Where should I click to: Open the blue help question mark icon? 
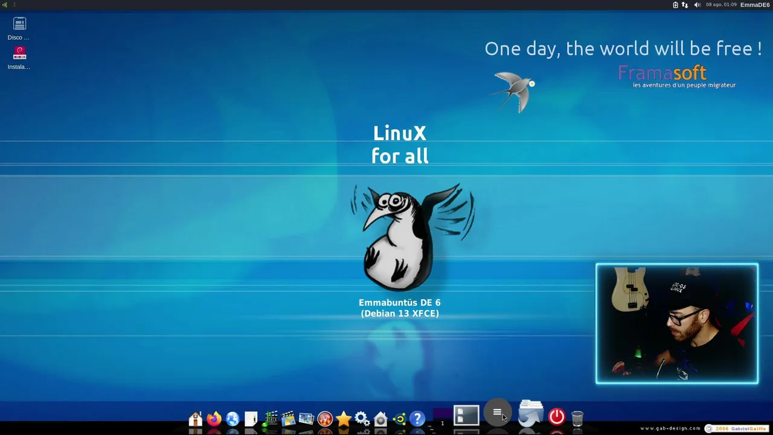(417, 419)
